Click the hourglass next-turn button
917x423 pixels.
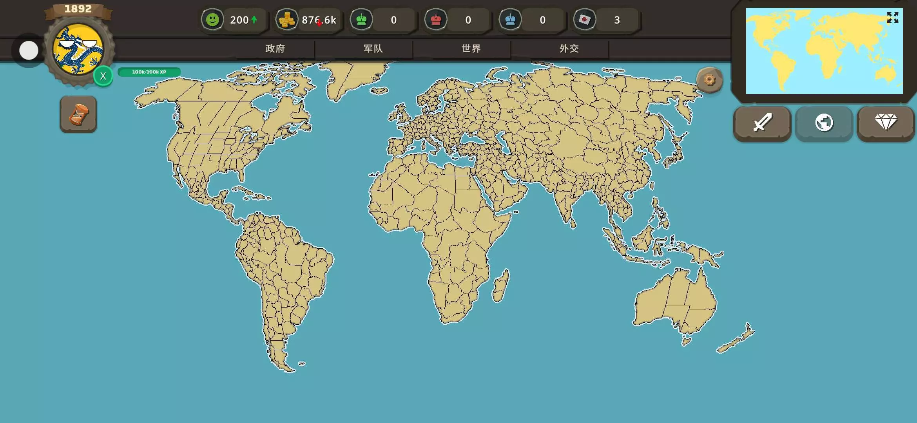coord(78,114)
